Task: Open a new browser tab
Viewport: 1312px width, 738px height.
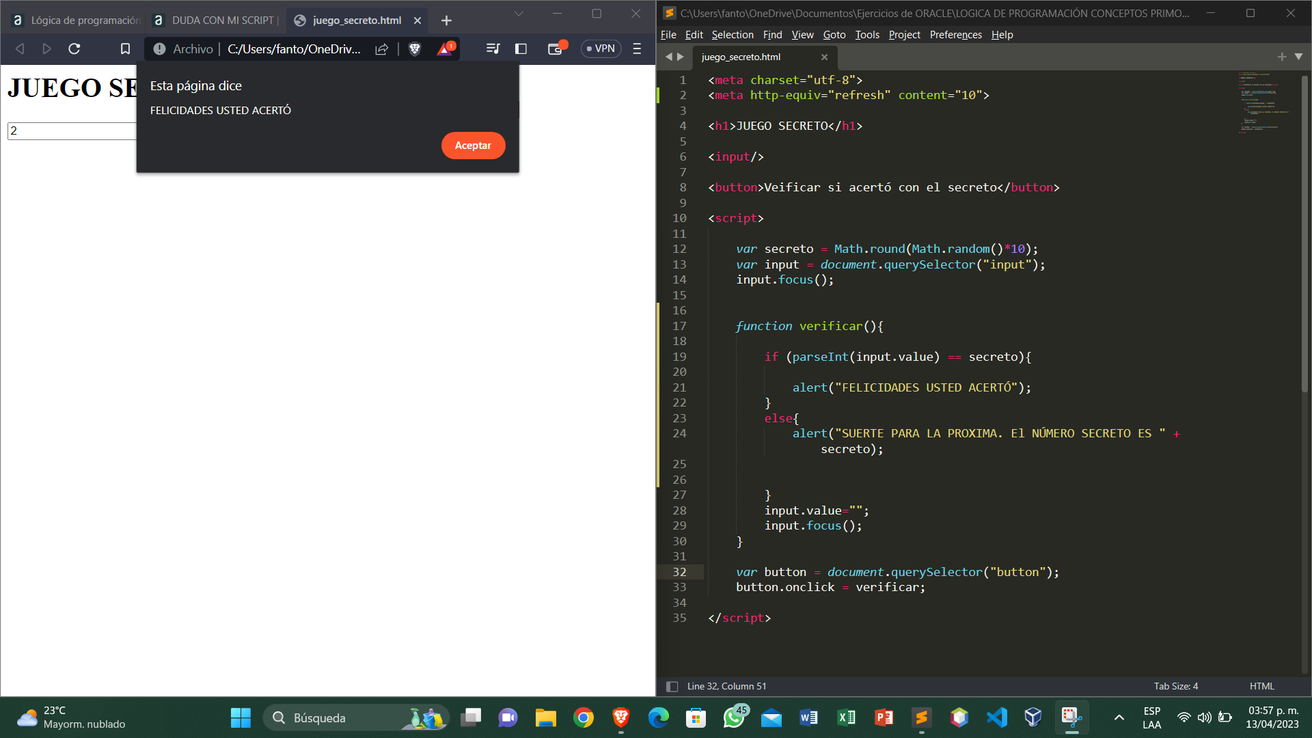Action: tap(446, 20)
